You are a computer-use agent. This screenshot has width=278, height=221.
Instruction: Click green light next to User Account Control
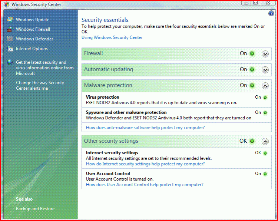[x=265, y=174]
